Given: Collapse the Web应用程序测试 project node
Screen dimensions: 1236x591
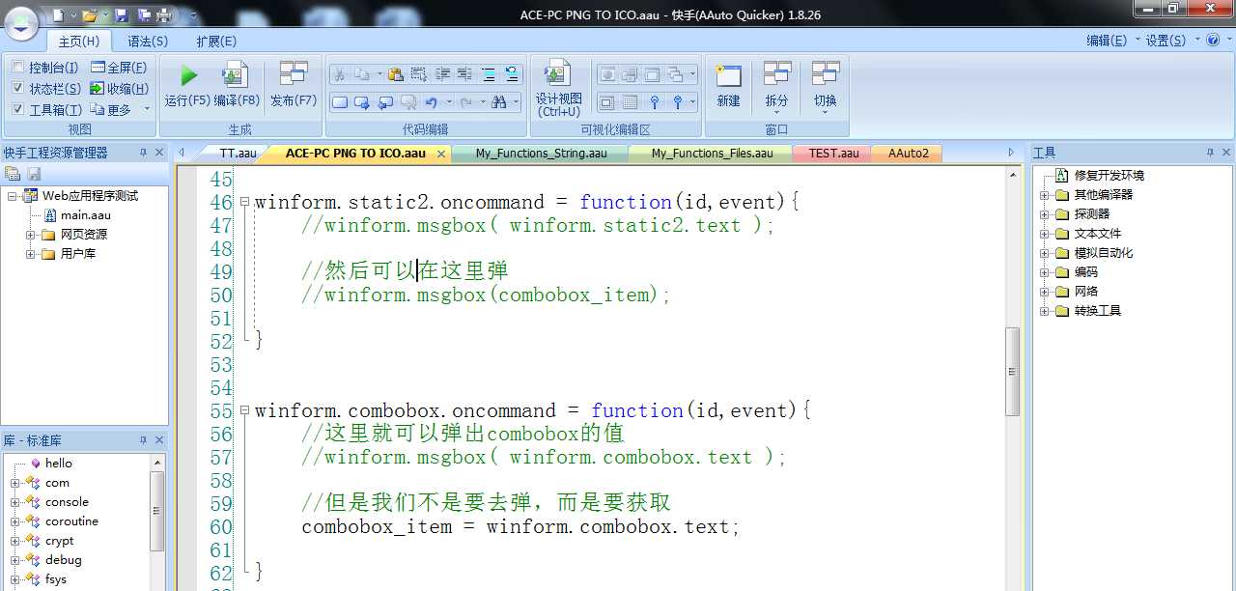Looking at the screenshot, I should click(13, 196).
